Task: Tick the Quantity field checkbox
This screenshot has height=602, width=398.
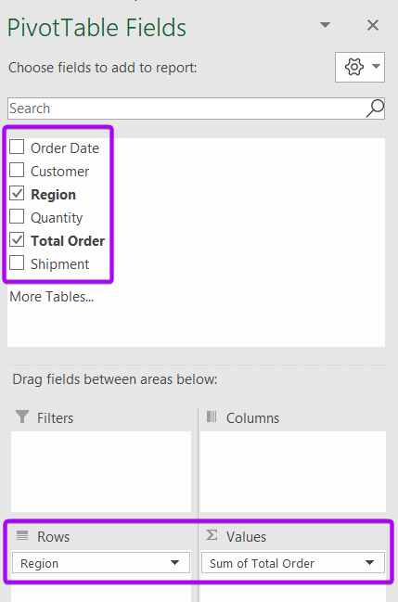Action: pyautogui.click(x=17, y=216)
